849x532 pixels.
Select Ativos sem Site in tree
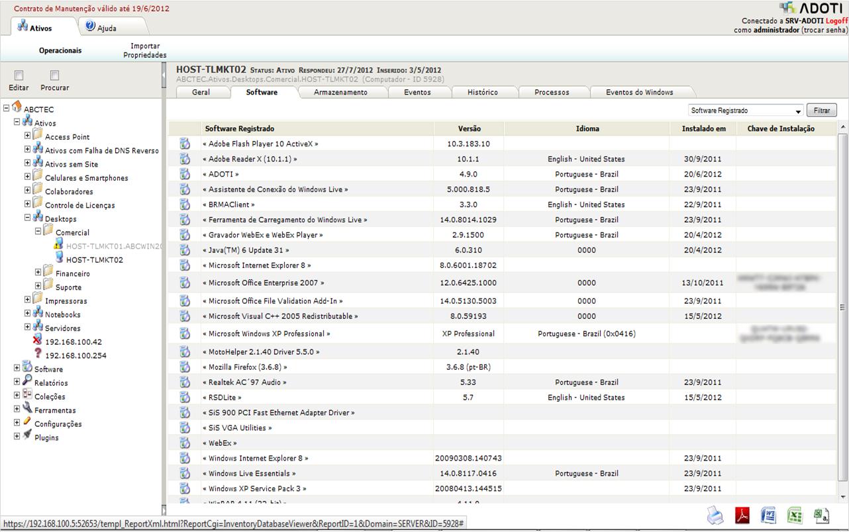(x=72, y=164)
